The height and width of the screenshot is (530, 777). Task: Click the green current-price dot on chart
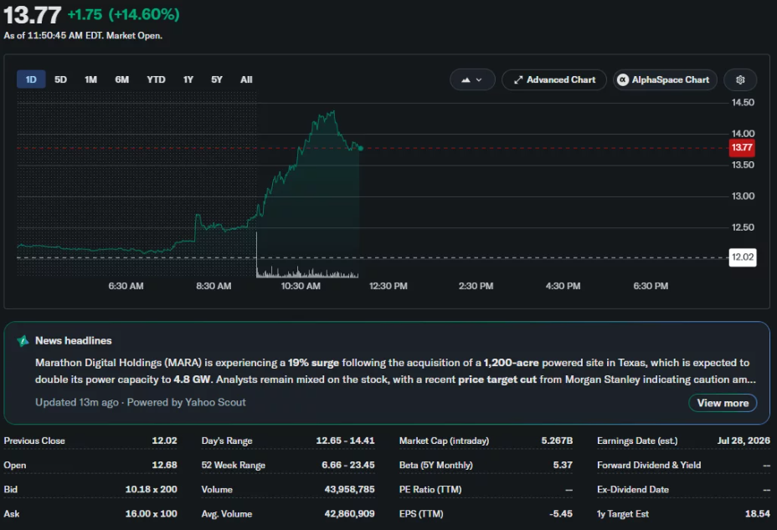coord(361,148)
